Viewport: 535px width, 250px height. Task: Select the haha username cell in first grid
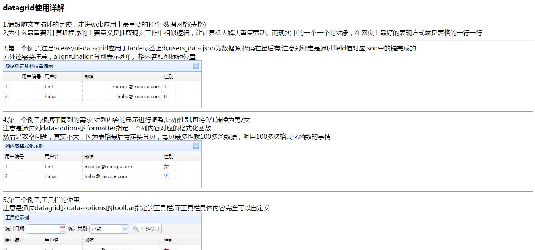click(x=62, y=96)
